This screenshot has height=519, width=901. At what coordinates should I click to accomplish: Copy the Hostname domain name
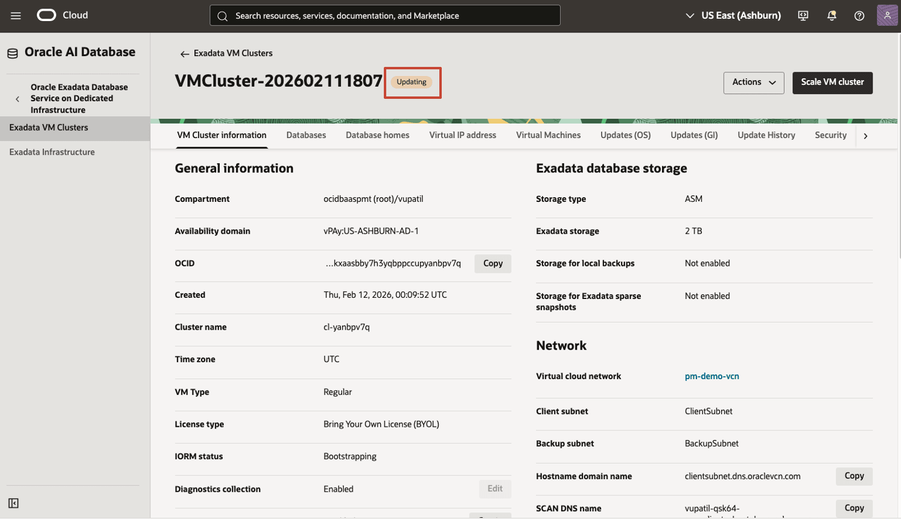[854, 476]
